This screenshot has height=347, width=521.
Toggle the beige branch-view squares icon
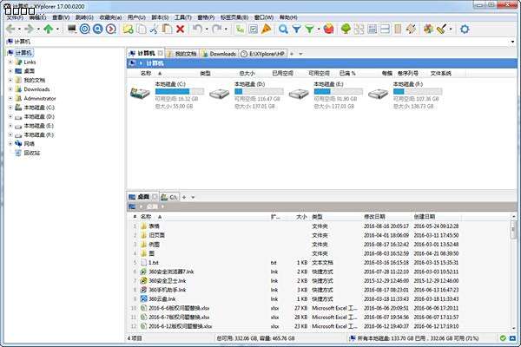[x=359, y=29]
